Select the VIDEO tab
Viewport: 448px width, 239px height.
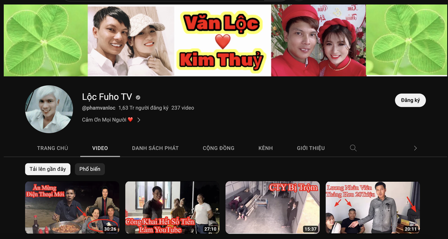[x=100, y=148]
